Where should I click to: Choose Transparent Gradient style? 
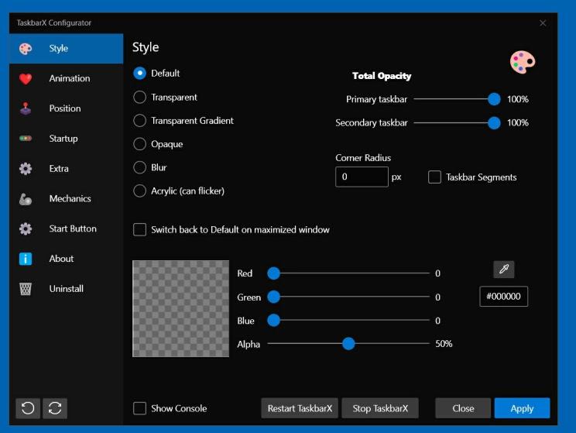point(139,121)
